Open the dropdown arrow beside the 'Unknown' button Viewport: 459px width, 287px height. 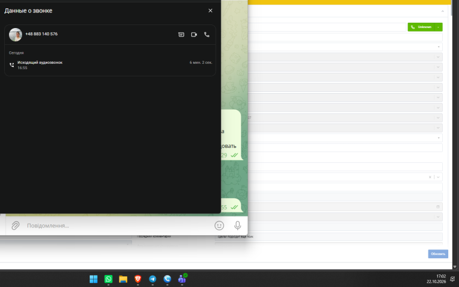click(438, 27)
